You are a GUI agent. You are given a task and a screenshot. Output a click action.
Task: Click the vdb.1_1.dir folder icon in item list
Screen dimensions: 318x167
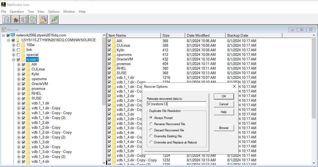[114, 78]
